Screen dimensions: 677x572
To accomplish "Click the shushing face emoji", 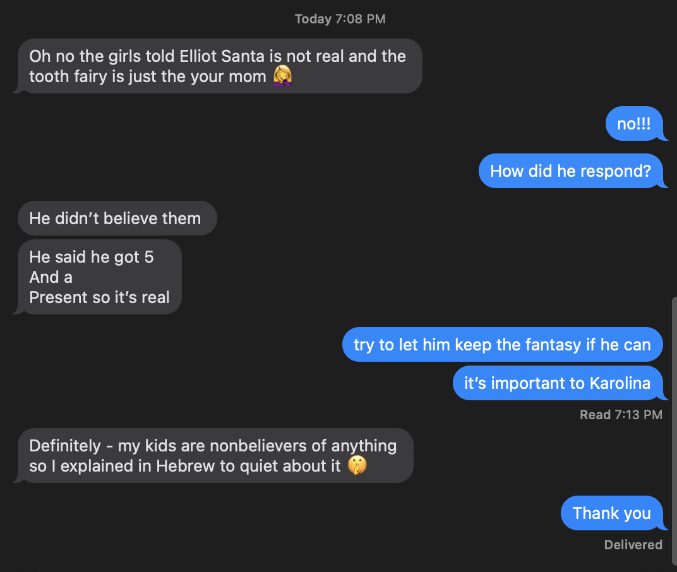I will [357, 467].
